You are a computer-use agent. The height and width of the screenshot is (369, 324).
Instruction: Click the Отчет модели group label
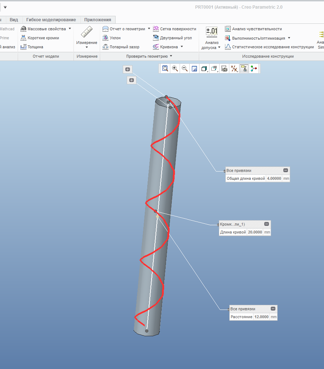pyautogui.click(x=46, y=56)
